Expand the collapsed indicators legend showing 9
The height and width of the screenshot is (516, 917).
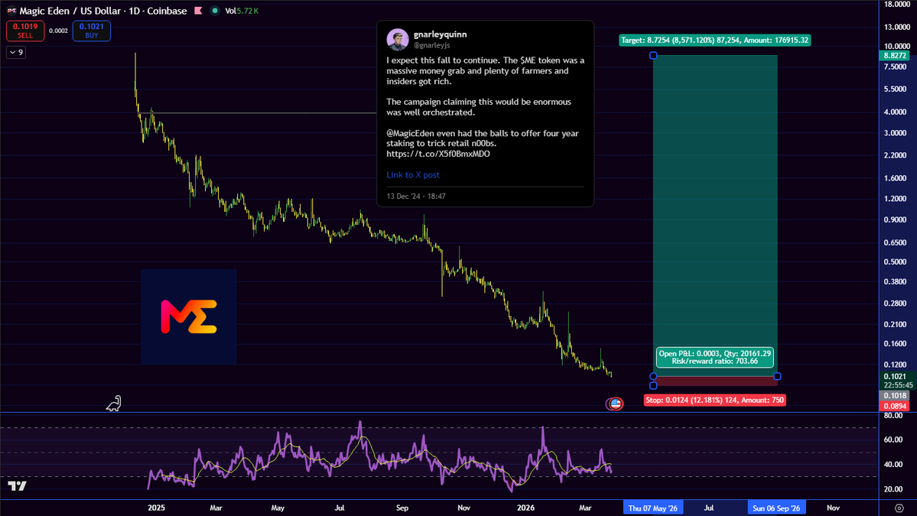16,53
